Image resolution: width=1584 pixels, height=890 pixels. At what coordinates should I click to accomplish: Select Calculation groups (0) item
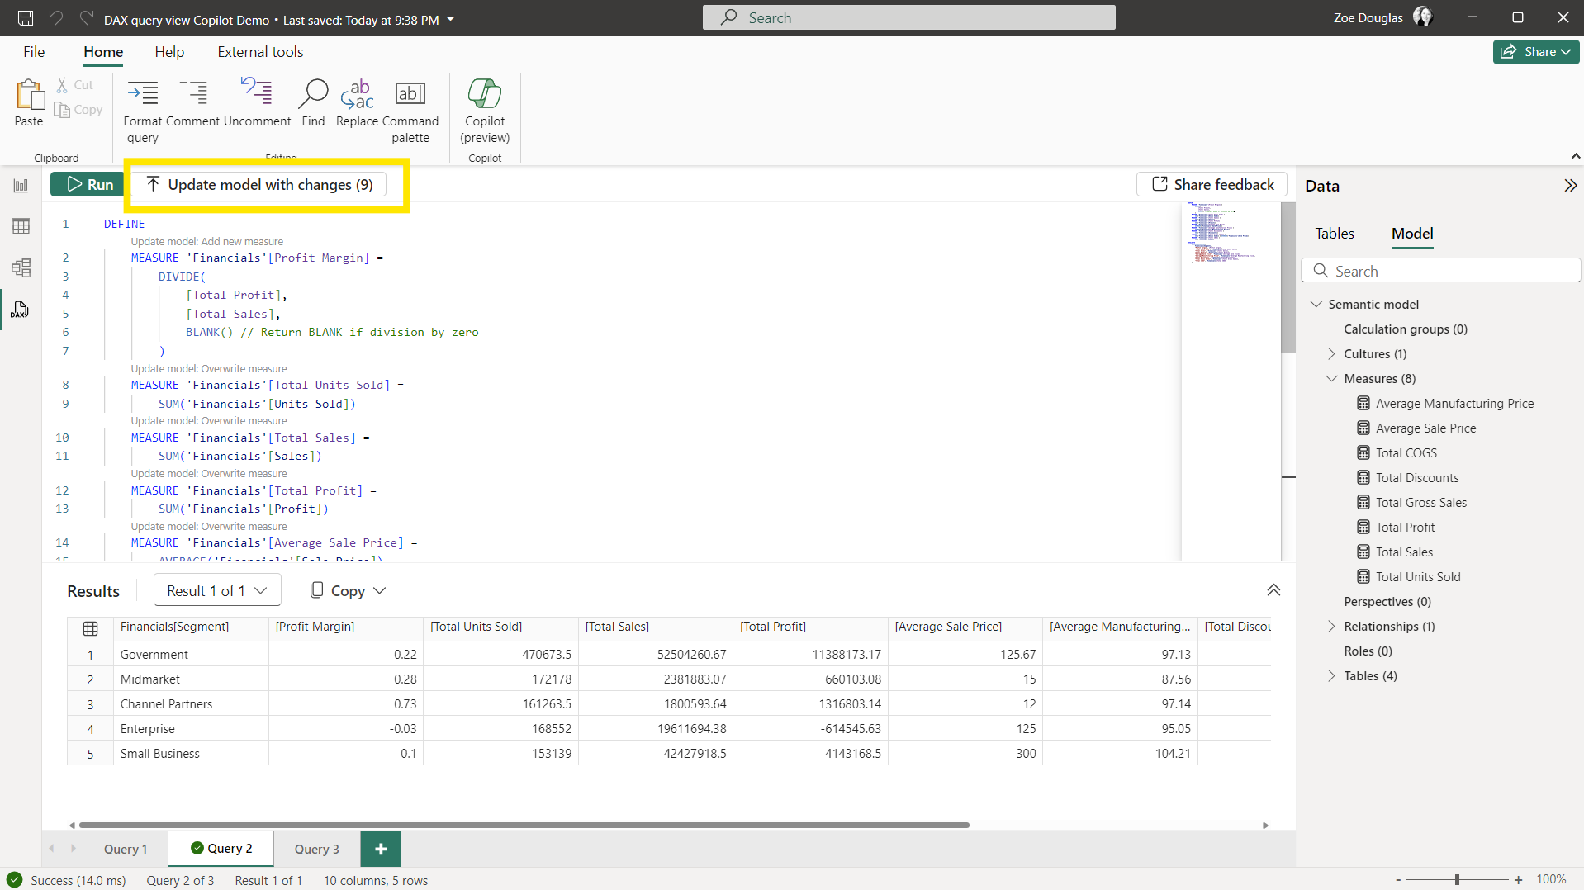[1405, 329]
